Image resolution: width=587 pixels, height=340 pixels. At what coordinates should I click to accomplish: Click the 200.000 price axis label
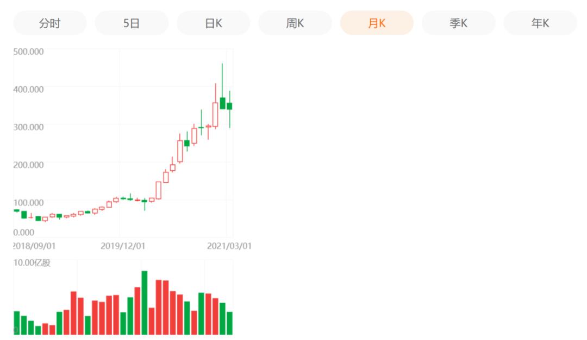pyautogui.click(x=28, y=164)
